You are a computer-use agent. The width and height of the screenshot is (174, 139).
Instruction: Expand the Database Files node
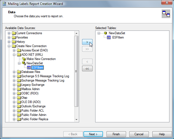(x=14, y=72)
